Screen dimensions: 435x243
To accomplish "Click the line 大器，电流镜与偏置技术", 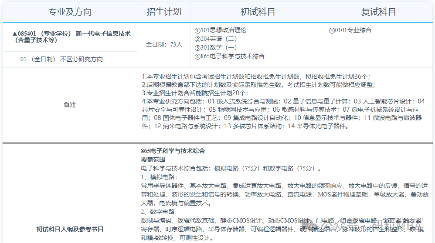I will pyautogui.click(x=177, y=203).
